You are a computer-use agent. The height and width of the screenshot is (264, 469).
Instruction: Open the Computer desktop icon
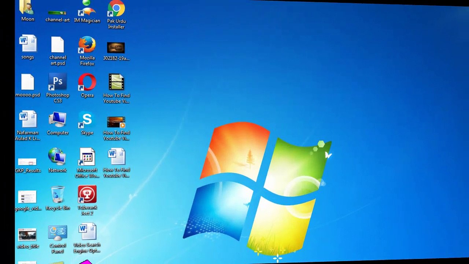pos(58,123)
